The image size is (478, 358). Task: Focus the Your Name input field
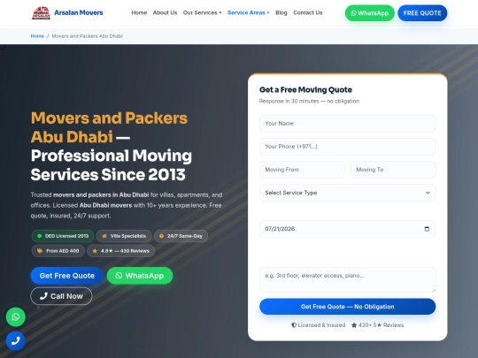(x=348, y=123)
